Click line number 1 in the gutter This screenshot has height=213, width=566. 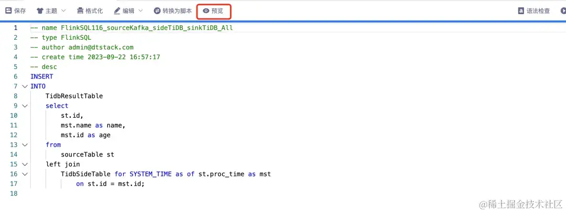[15, 28]
